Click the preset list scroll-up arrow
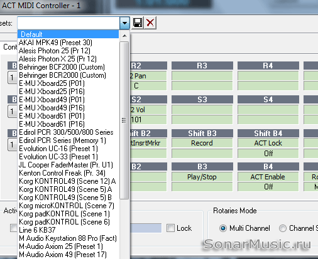 [124, 36]
